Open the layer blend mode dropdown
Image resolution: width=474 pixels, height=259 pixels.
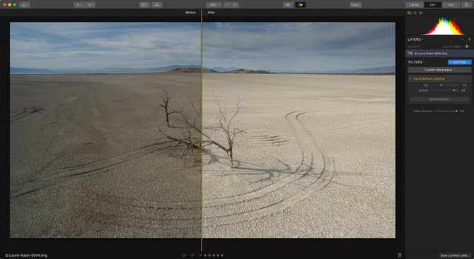click(414, 47)
